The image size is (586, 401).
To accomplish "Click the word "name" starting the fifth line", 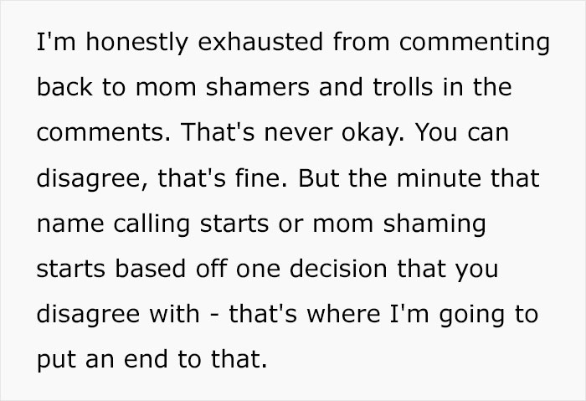I will (x=69, y=225).
